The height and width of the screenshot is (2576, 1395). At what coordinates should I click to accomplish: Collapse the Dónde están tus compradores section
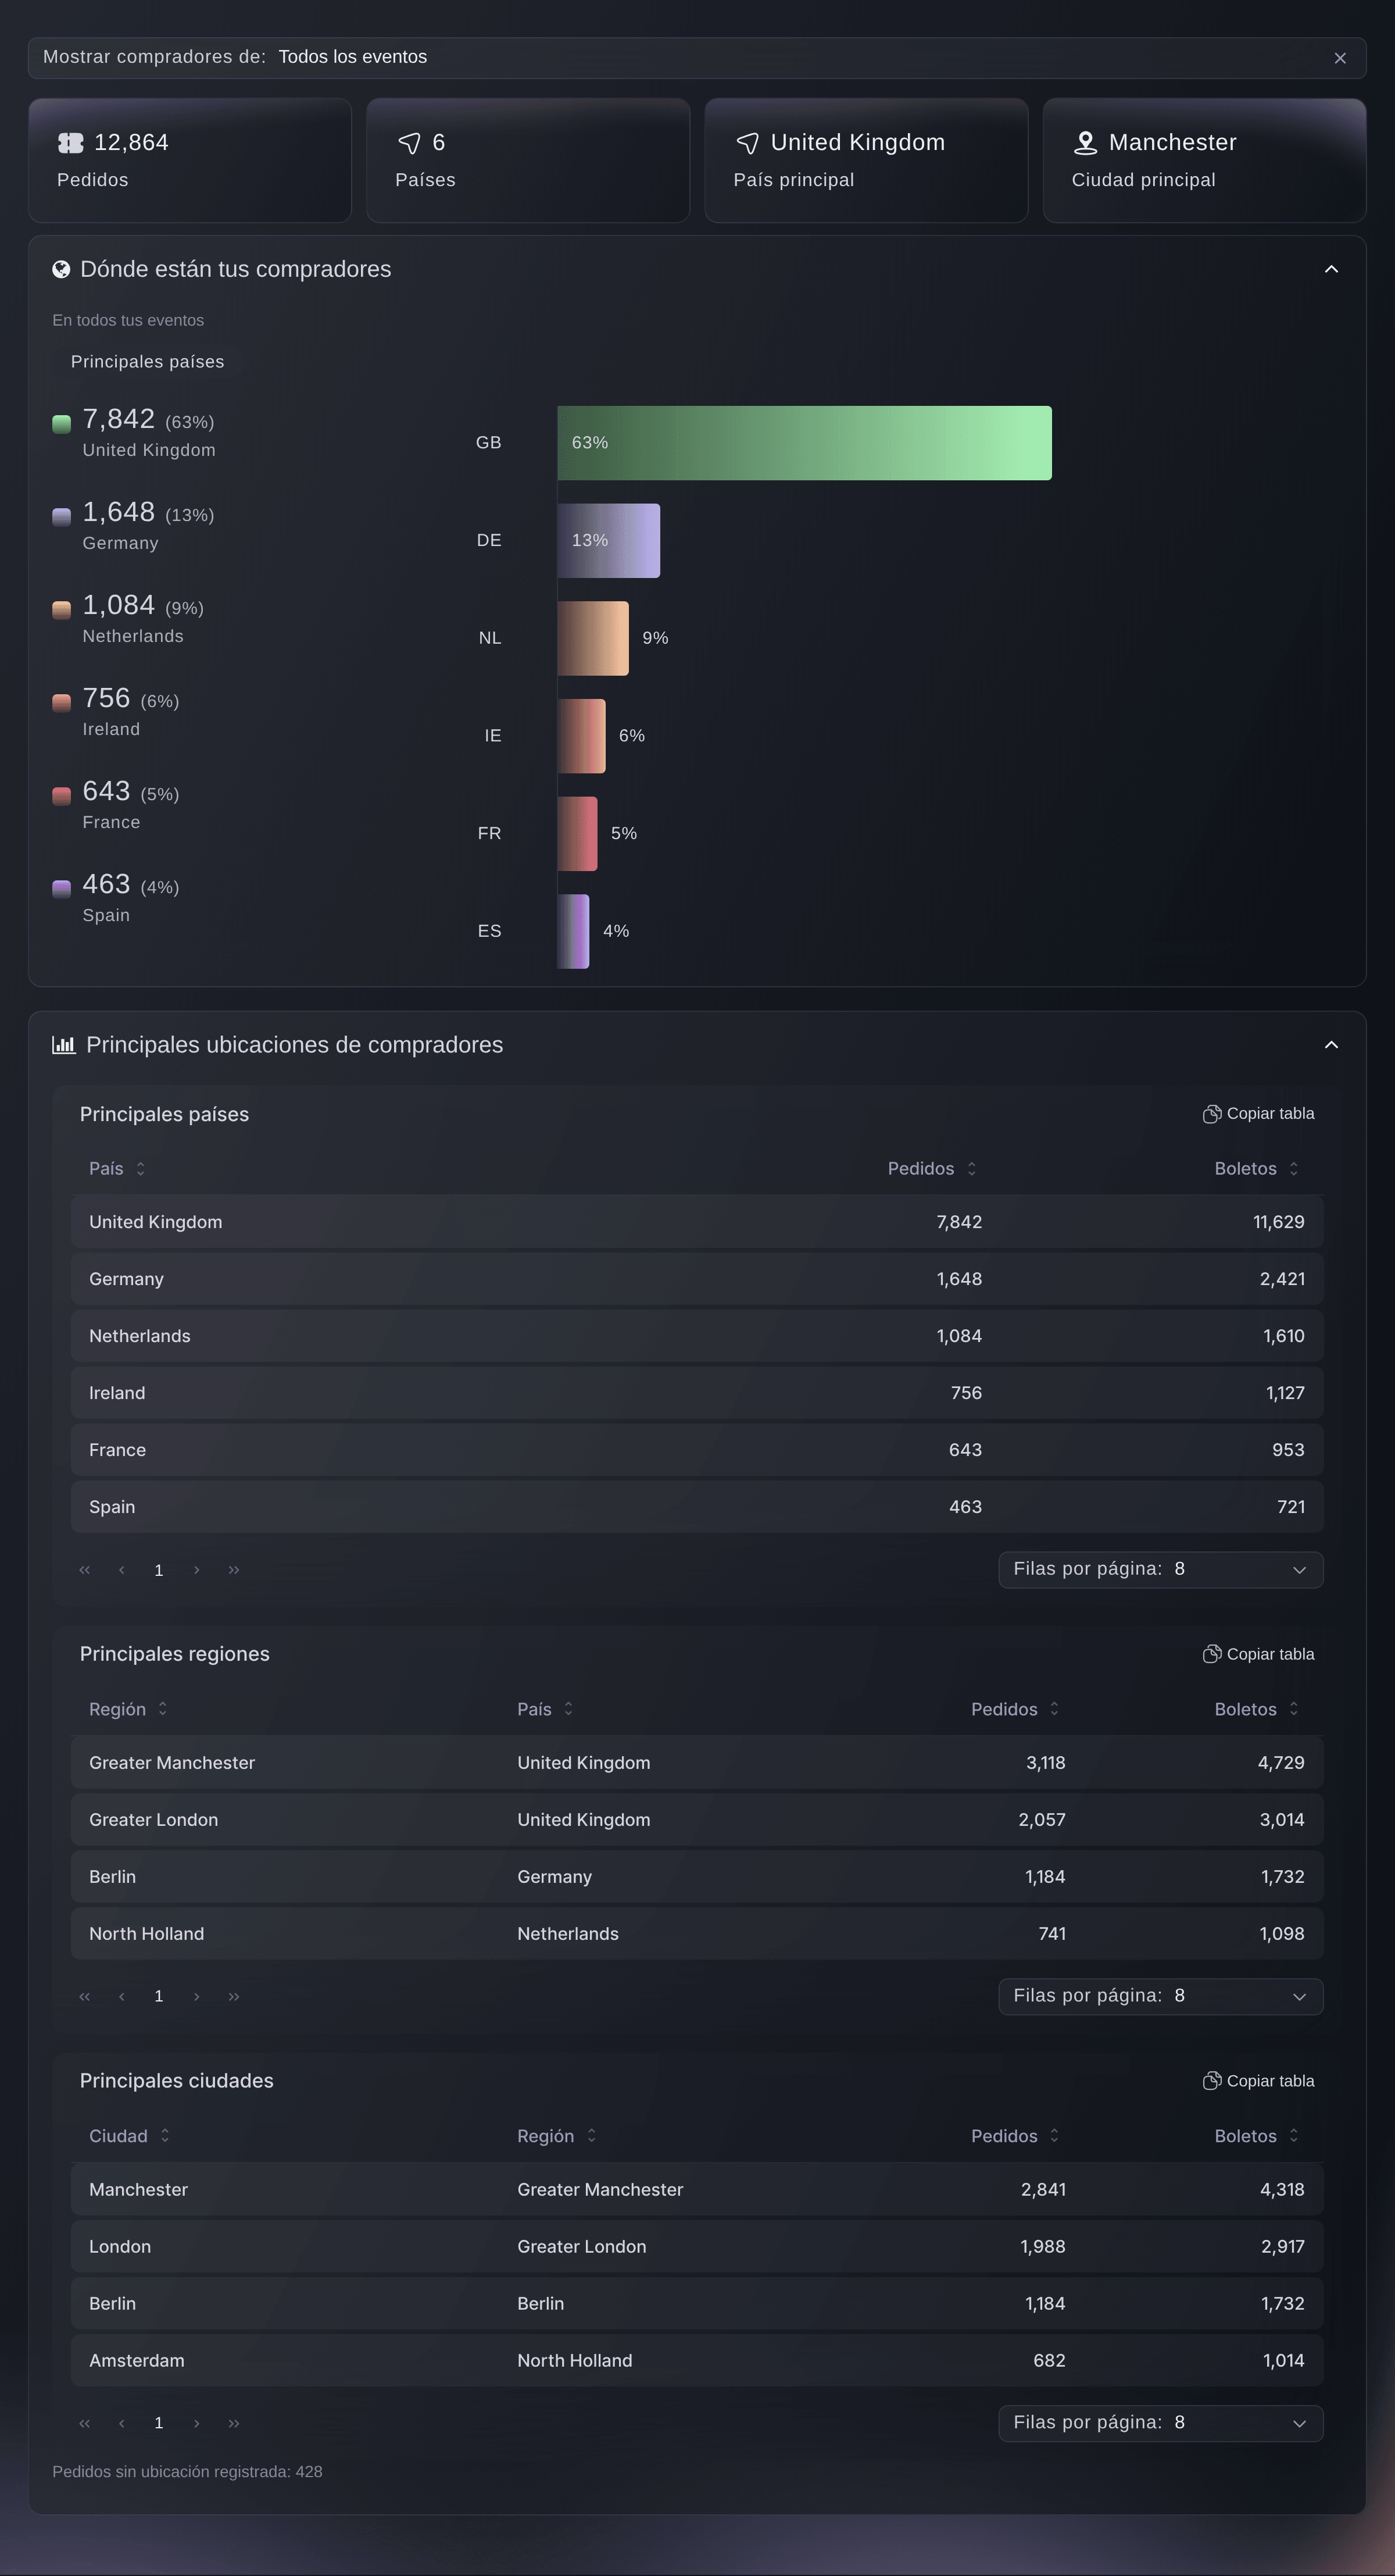click(1331, 269)
